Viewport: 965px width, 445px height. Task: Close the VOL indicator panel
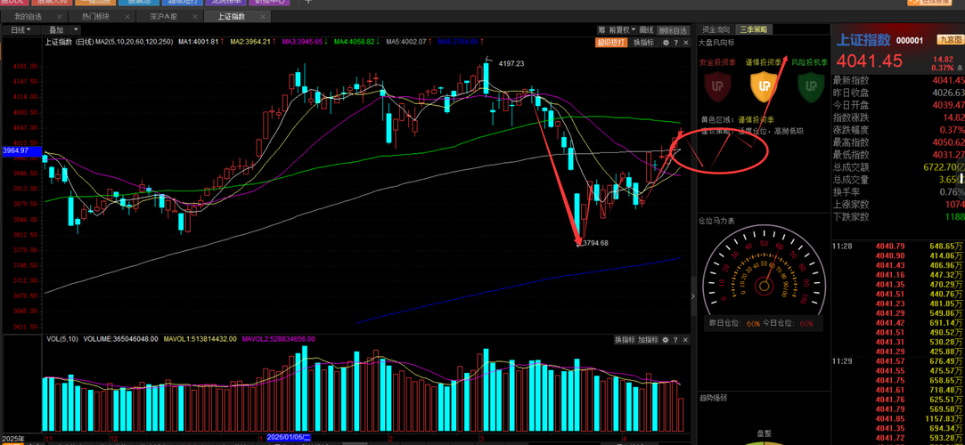coord(685,340)
